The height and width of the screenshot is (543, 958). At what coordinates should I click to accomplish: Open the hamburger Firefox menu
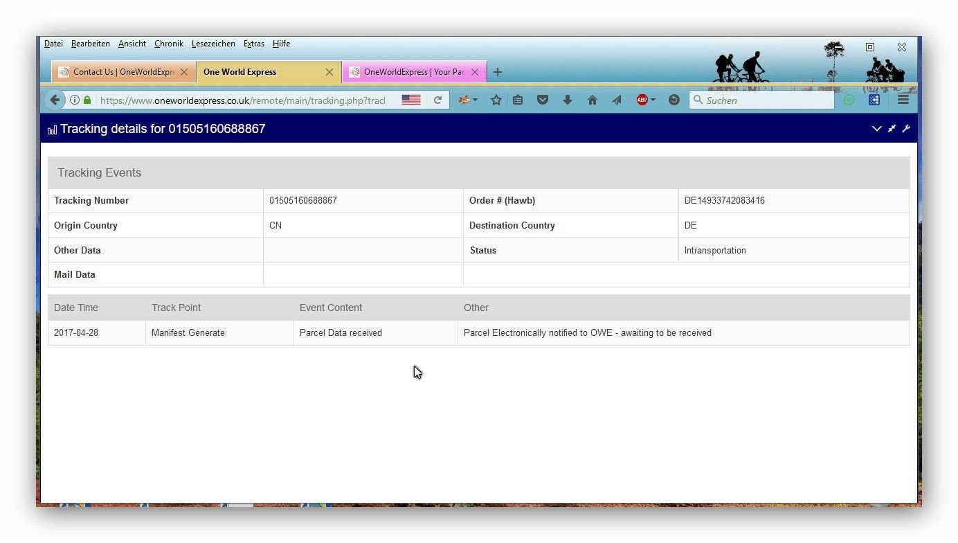coord(903,100)
